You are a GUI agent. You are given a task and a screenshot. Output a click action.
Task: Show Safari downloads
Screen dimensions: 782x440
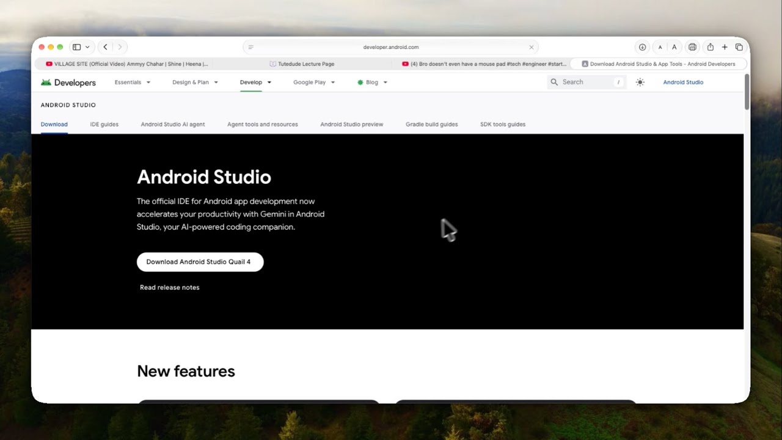click(x=642, y=47)
